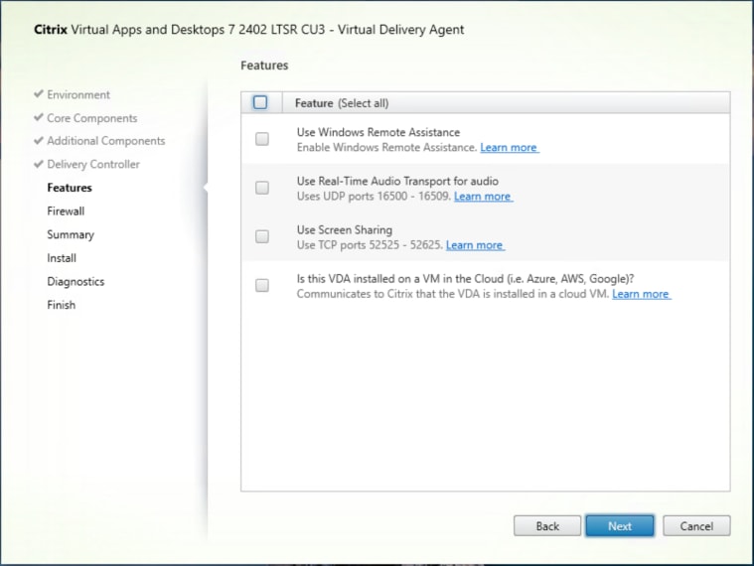Click 'Use Real-Time Audio Transport for audio' text
This screenshot has width=754, height=566.
pos(397,181)
